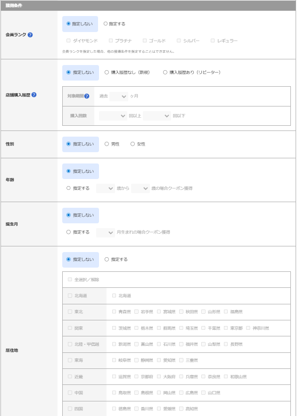The width and height of the screenshot is (297, 416).
Task: Choose 女性 for gender
Action: [133, 144]
